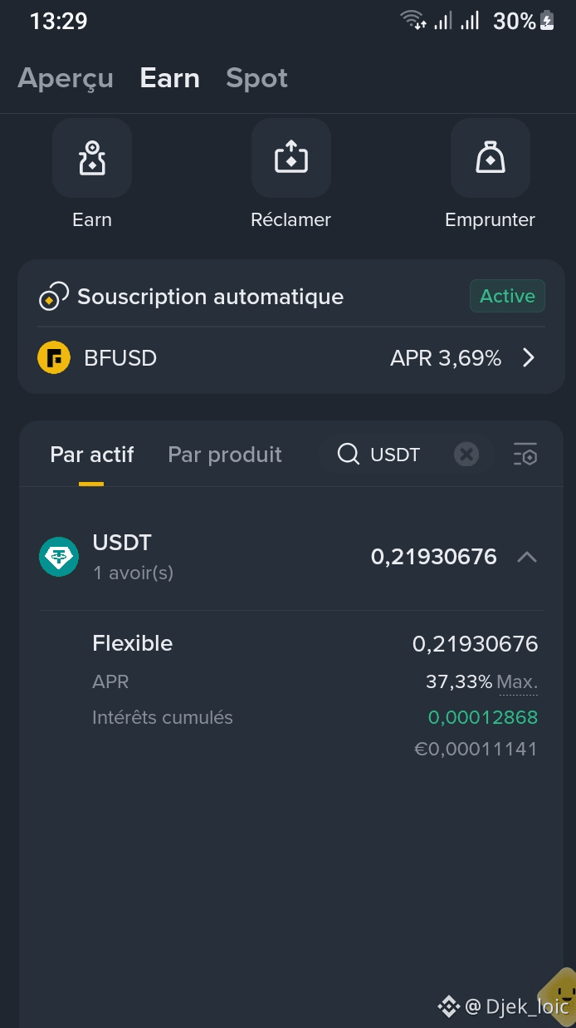Click the green Intérêts cumulés amount
The width and height of the screenshot is (576, 1028).
point(483,717)
